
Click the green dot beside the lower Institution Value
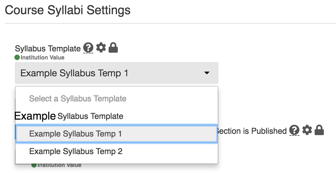click(34, 165)
